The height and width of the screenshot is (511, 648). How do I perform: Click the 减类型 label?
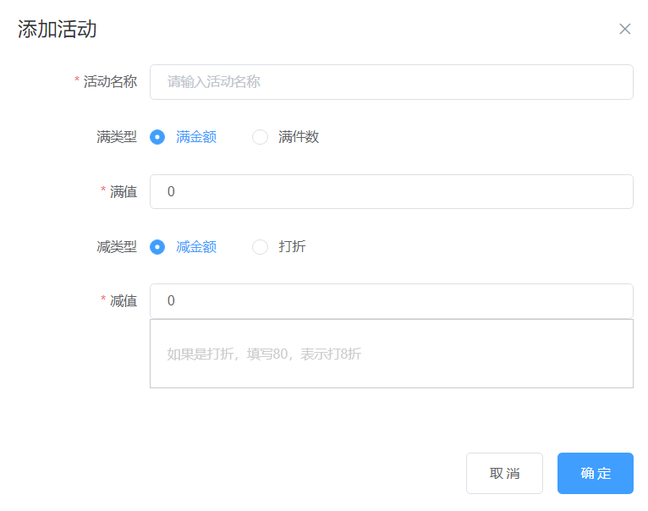click(x=117, y=247)
